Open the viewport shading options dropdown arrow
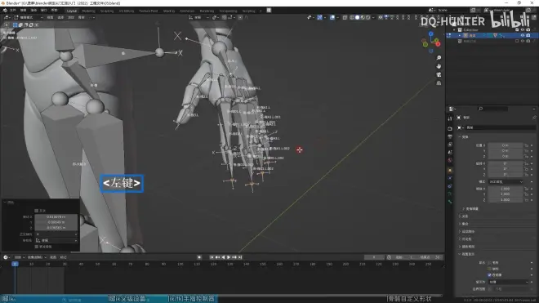Screen dimensions: 539x303 373,17
